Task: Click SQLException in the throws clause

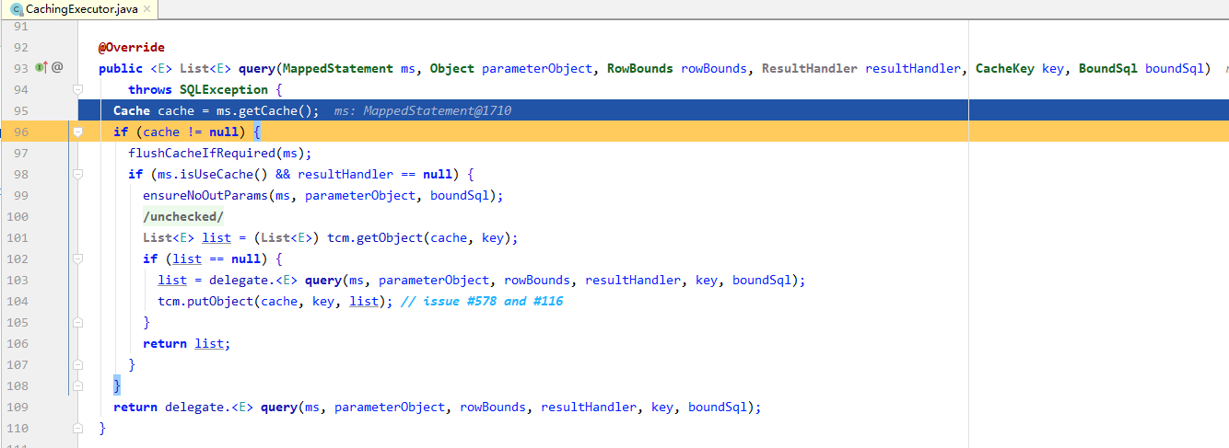Action: click(224, 89)
